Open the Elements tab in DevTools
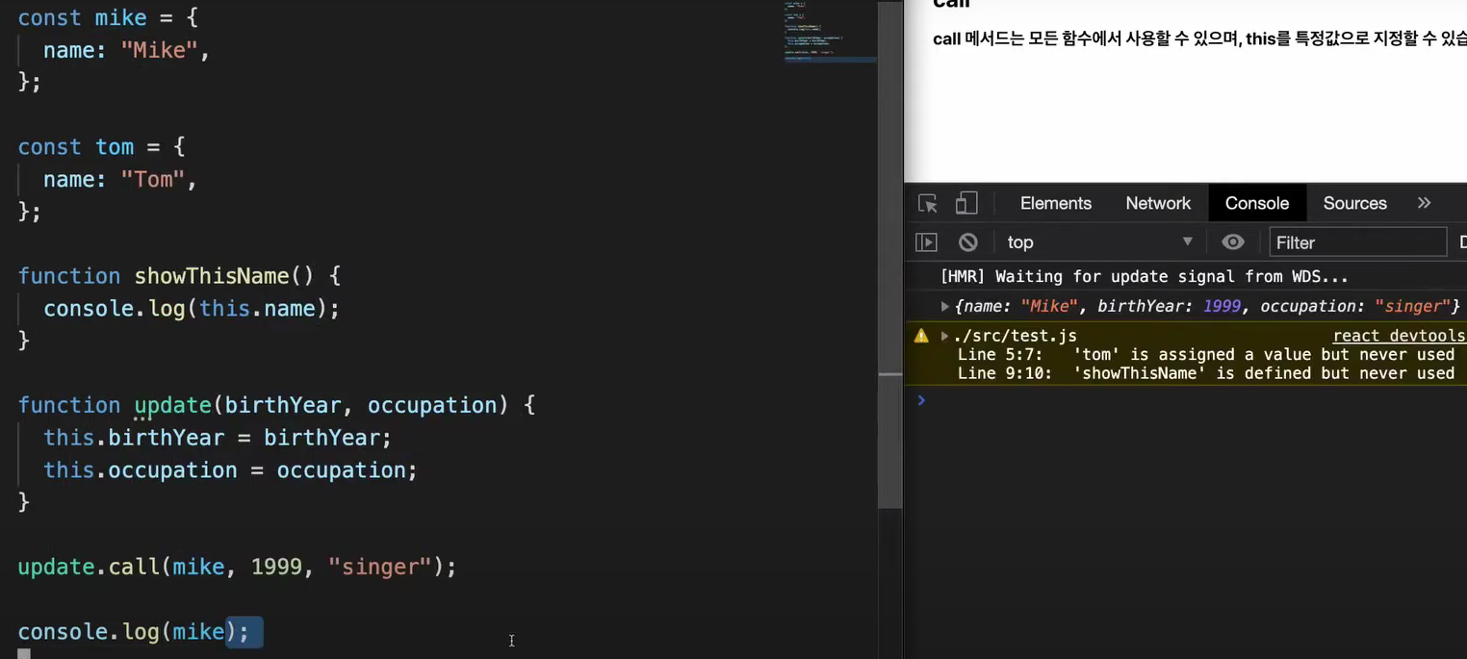This screenshot has height=659, width=1467. click(x=1056, y=203)
